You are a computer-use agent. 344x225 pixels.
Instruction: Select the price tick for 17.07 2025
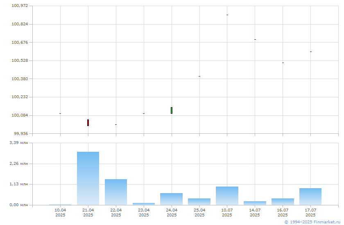[x=311, y=52]
